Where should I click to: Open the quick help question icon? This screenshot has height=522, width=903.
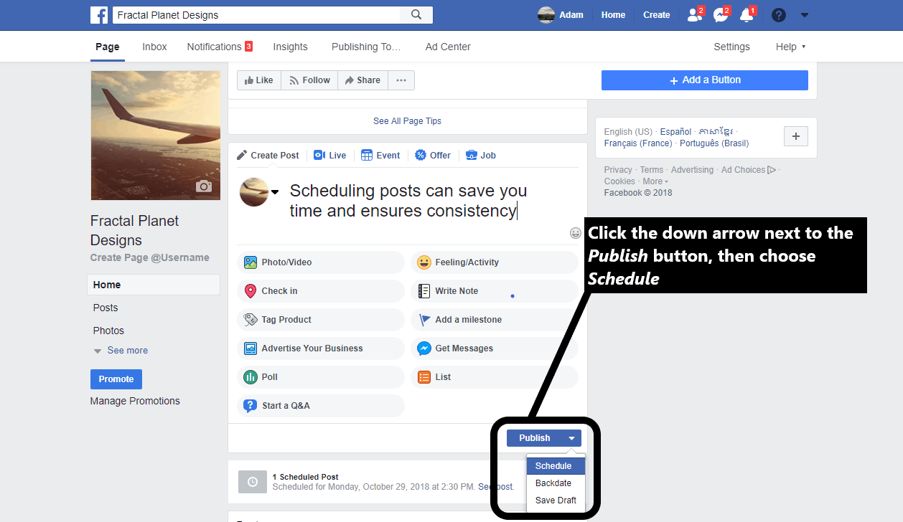(779, 15)
